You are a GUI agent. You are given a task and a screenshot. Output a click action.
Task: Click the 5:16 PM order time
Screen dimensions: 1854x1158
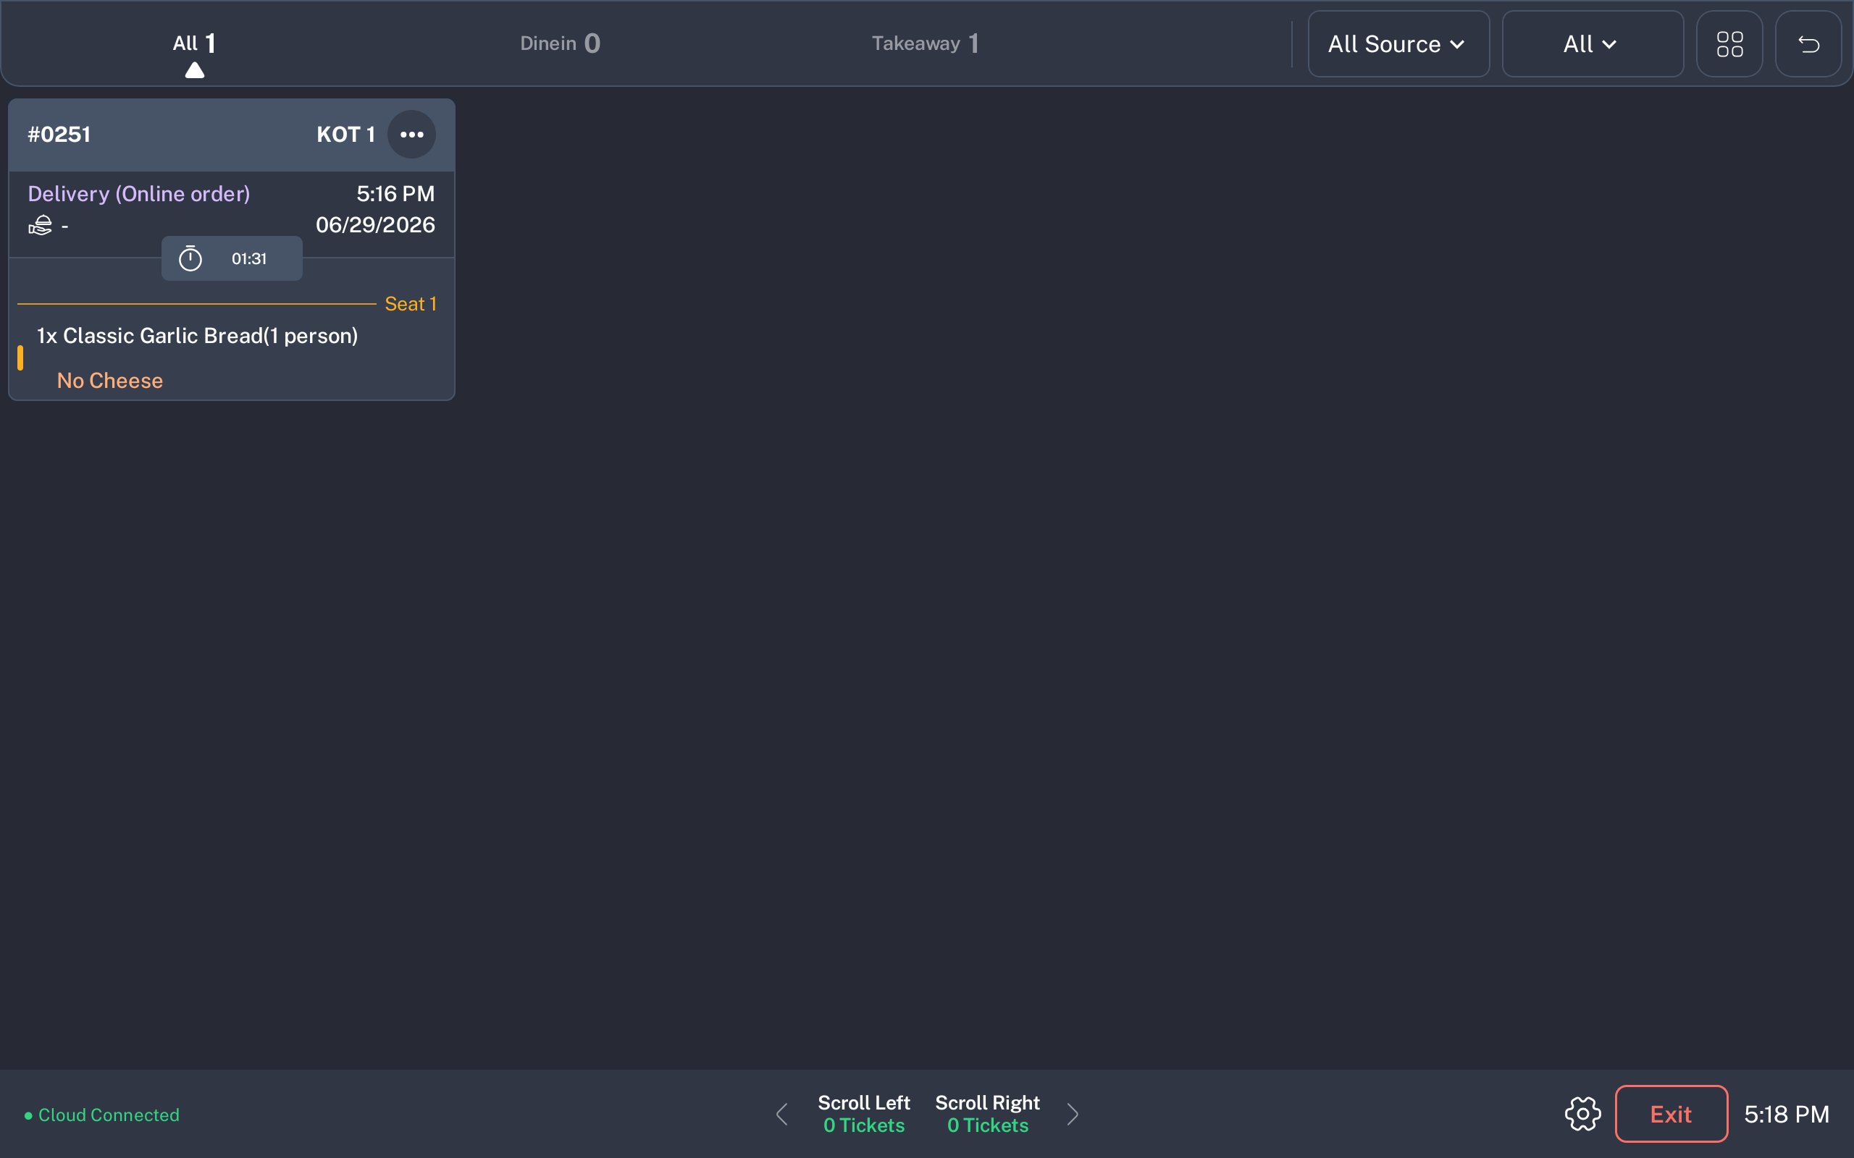[x=395, y=194]
